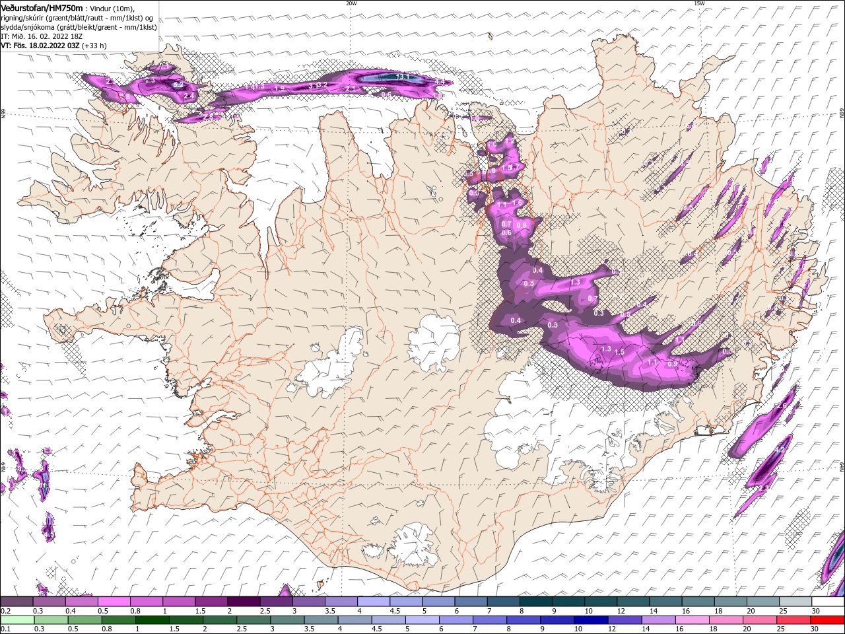Pick the bright red rain swatch after 30
Viewport: 845px width, 634px height.
pyautogui.click(x=827, y=620)
